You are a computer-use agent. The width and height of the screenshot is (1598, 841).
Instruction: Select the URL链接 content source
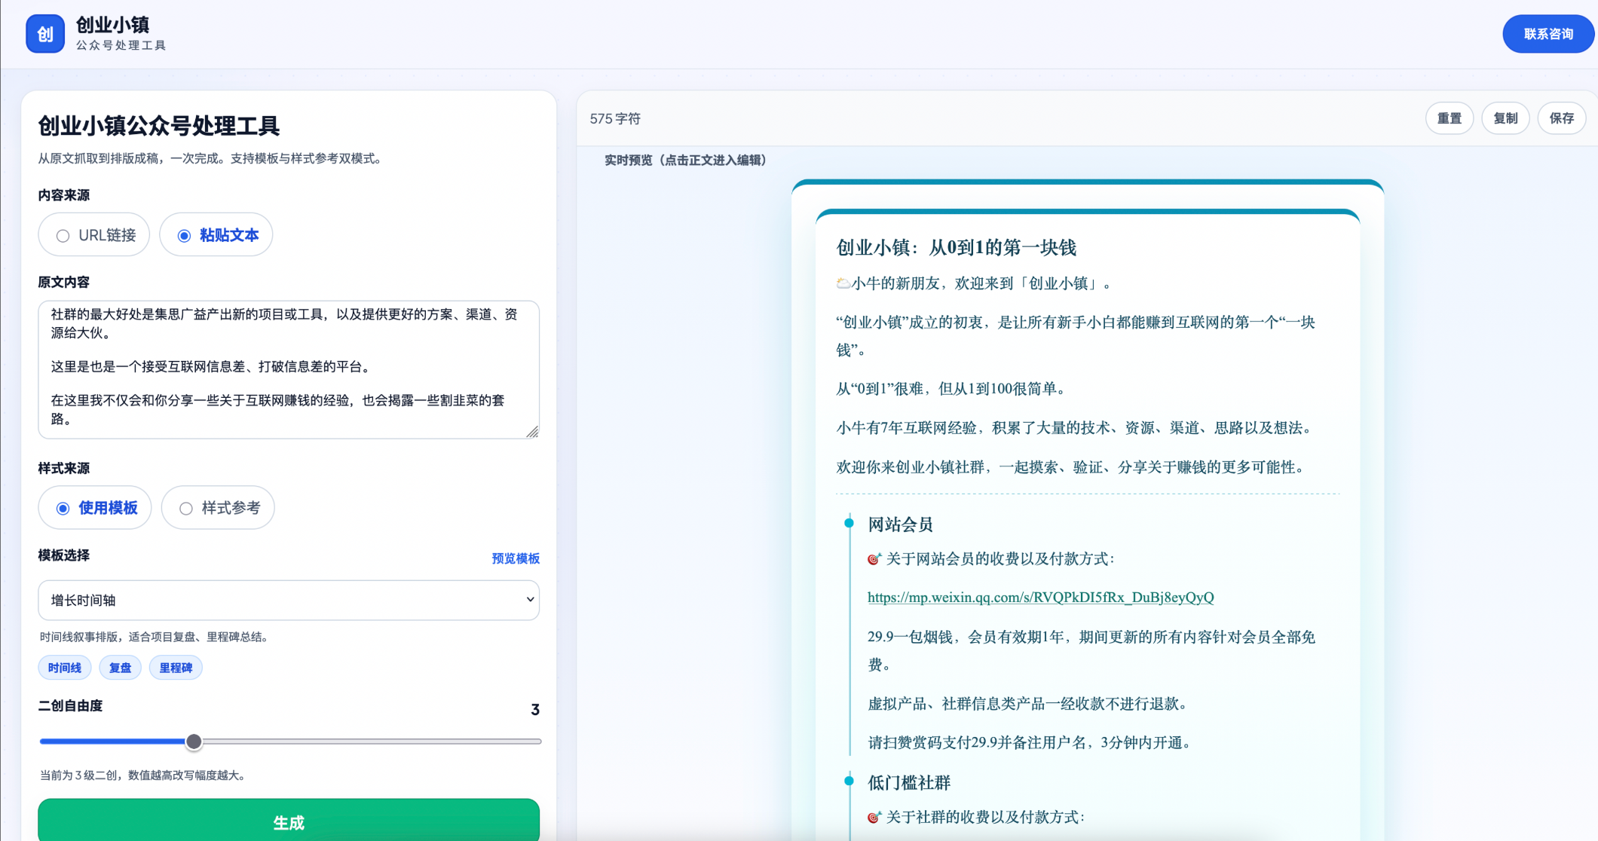[94, 235]
